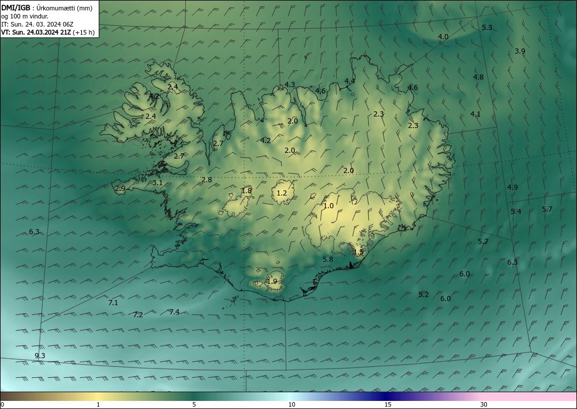Click the 1.5 value label
The width and height of the screenshot is (577, 409).
[358, 252]
